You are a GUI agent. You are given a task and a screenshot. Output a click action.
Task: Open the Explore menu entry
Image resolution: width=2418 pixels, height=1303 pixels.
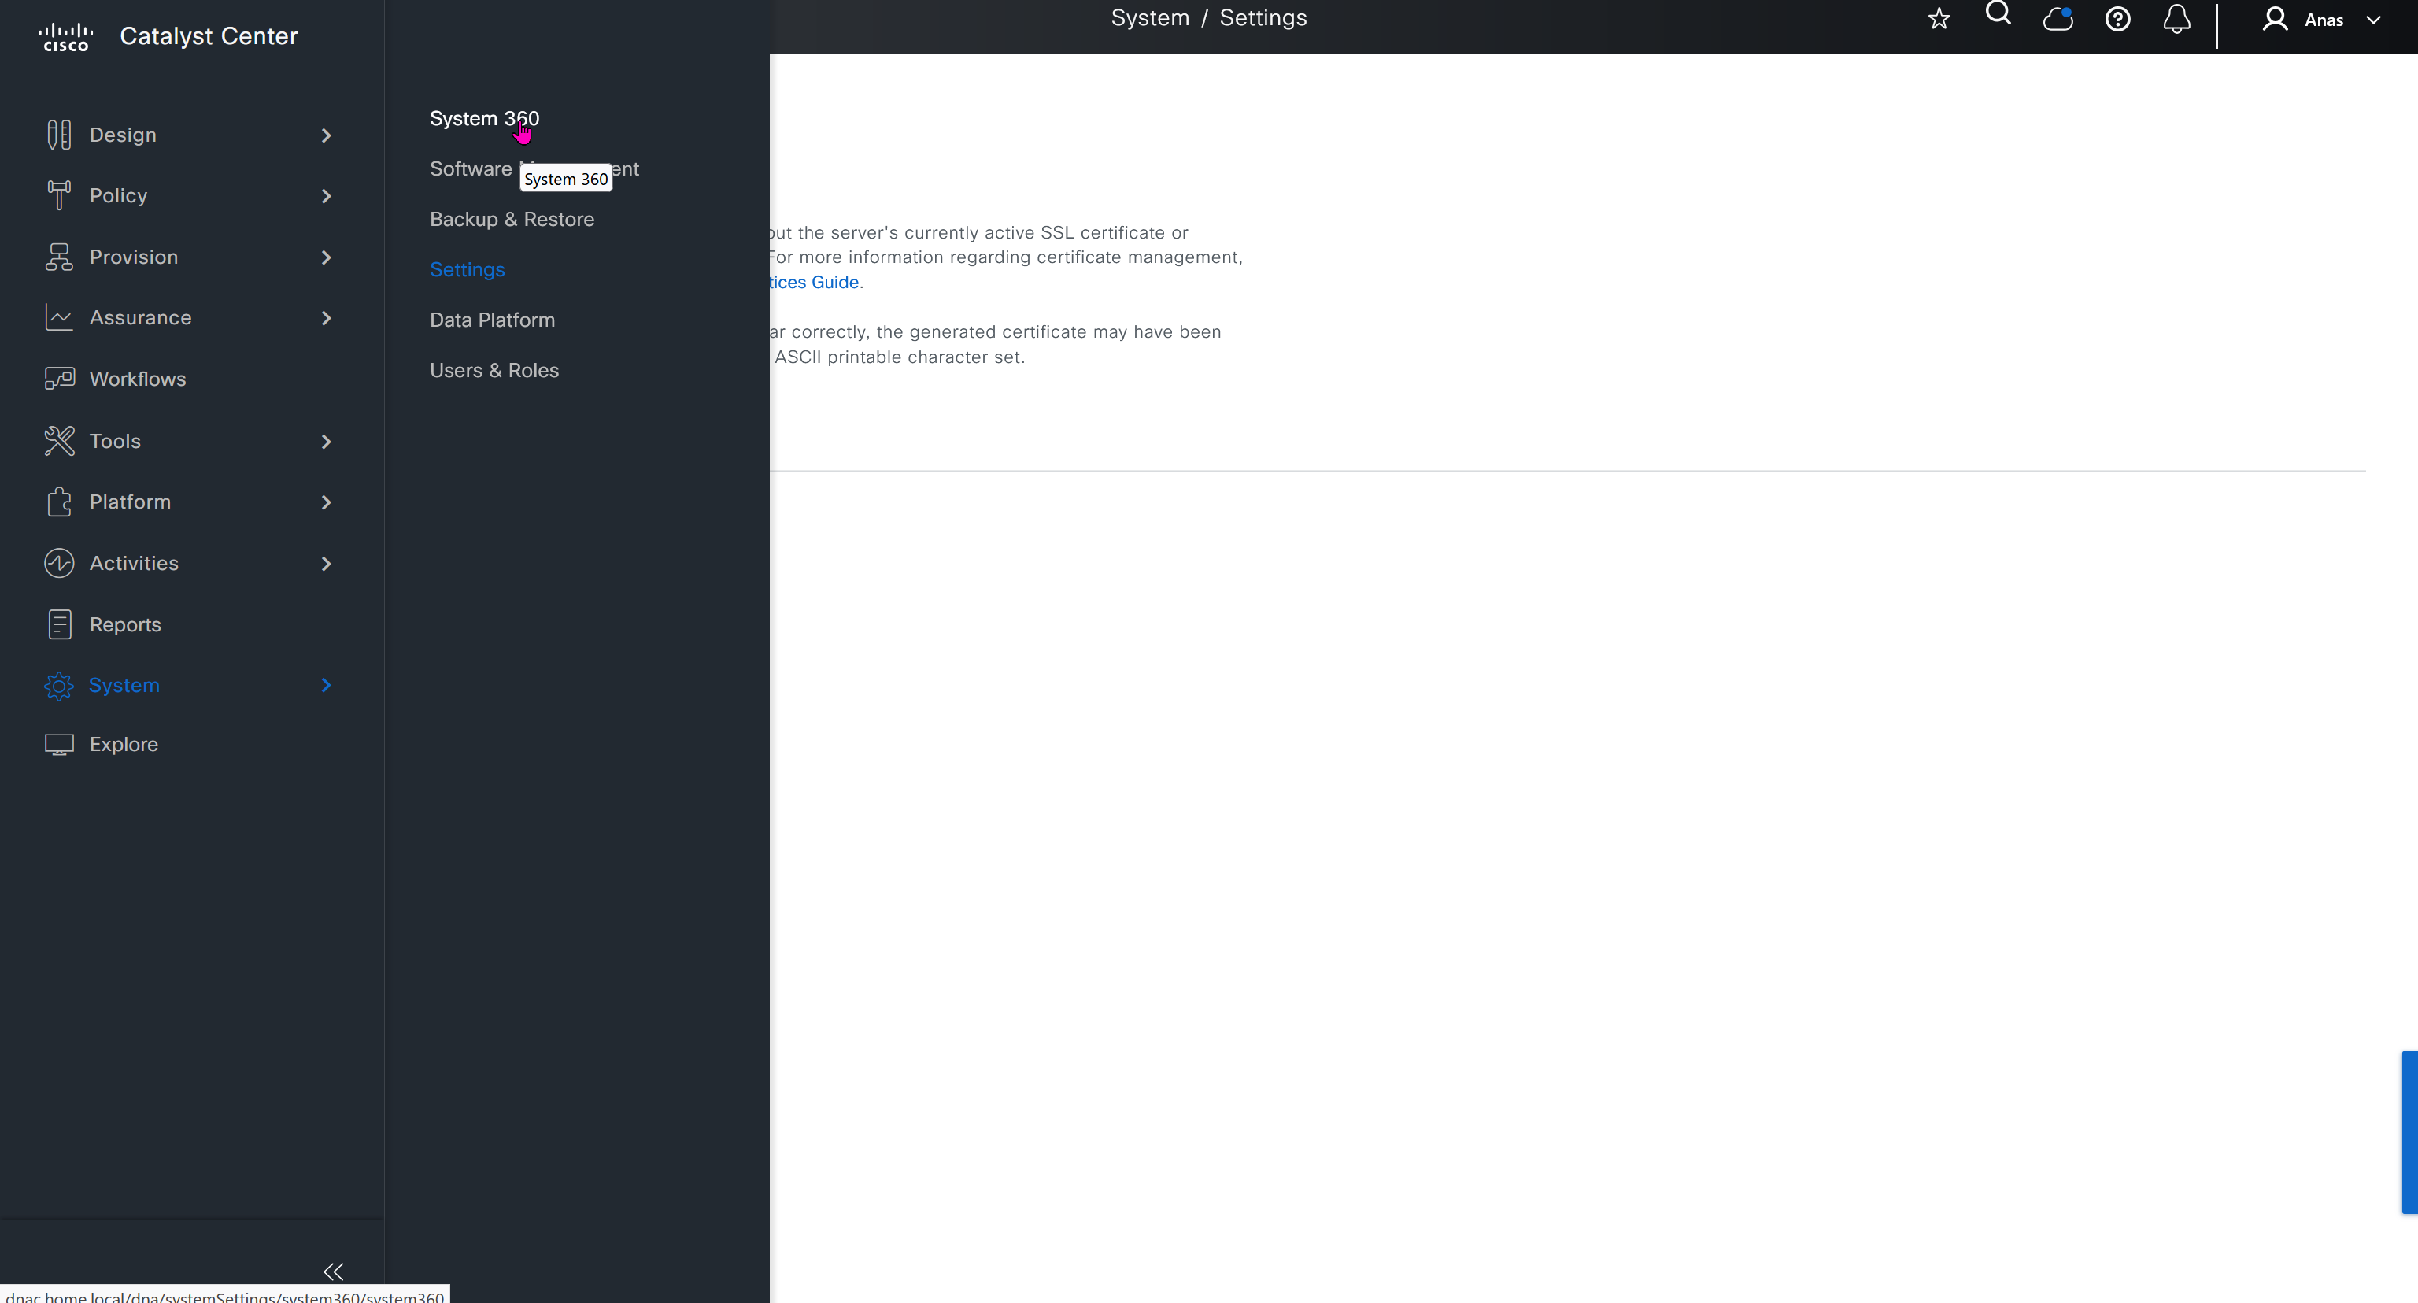click(123, 745)
